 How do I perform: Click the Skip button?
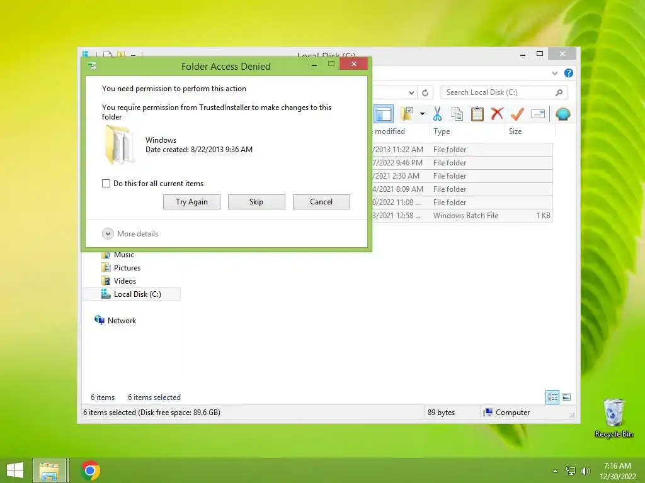pos(256,202)
